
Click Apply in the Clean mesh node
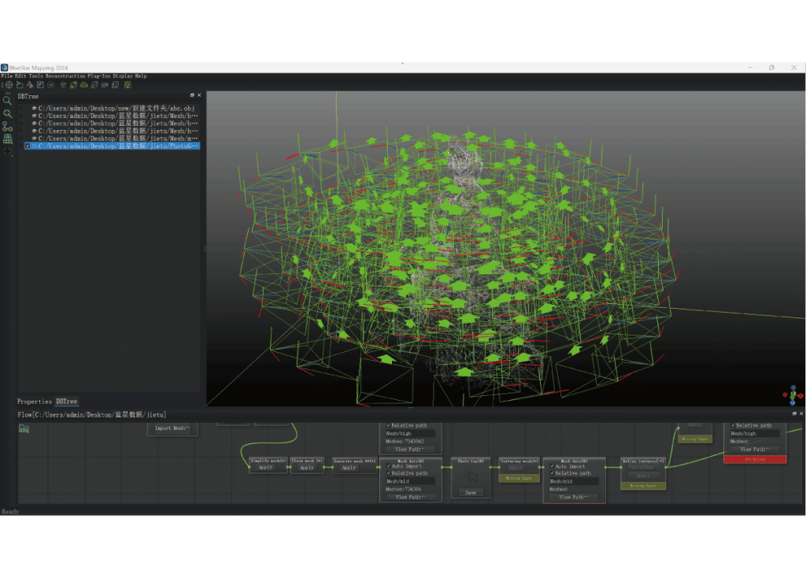coord(307,468)
